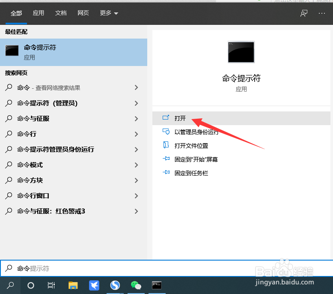The image size is (333, 294).
Task: Click the pin icon beside 固定到"开始"屏幕
Action: click(x=166, y=159)
